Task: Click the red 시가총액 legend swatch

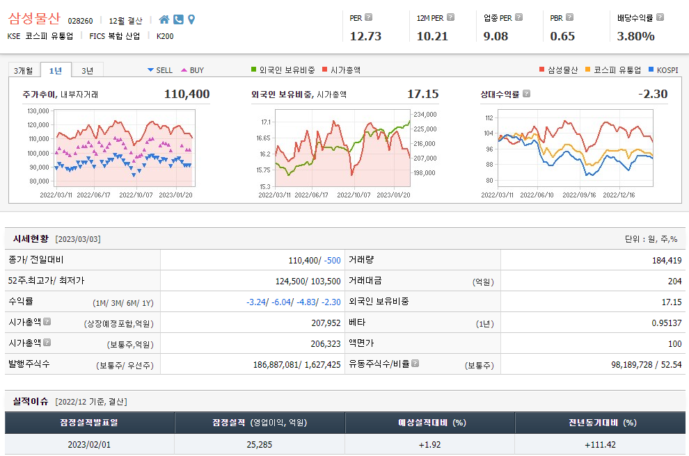Action: [x=325, y=70]
